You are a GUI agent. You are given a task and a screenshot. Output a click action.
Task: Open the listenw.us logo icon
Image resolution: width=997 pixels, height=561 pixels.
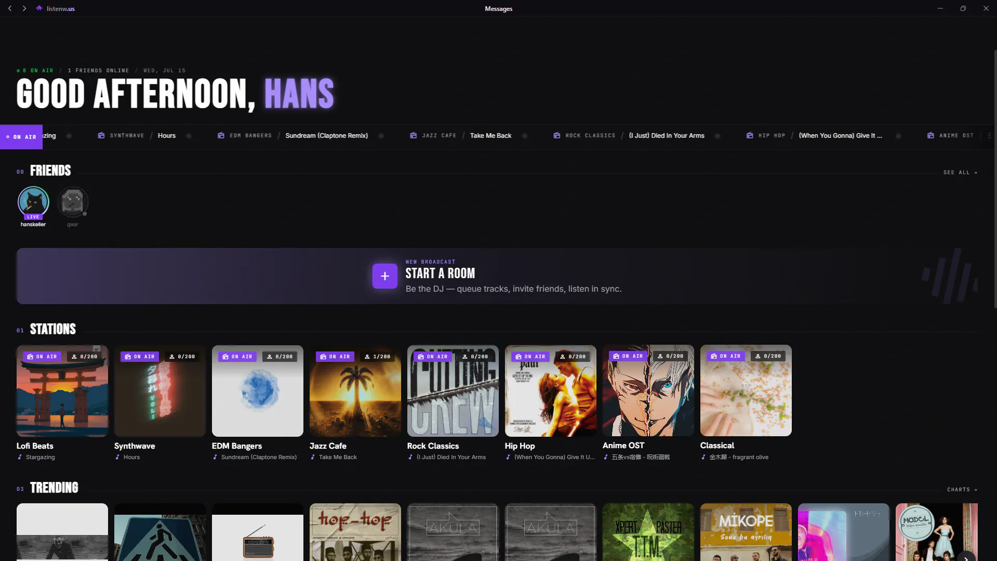tap(39, 8)
